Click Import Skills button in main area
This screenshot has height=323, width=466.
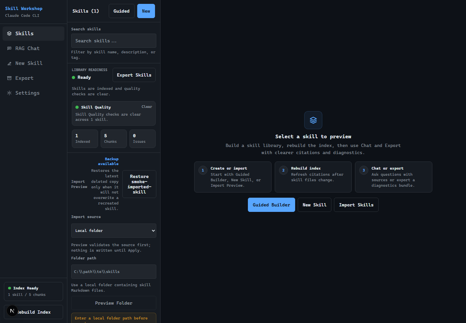356,205
